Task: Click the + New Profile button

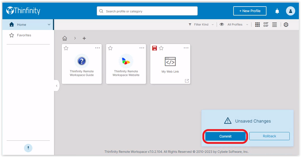Action: coord(250,11)
